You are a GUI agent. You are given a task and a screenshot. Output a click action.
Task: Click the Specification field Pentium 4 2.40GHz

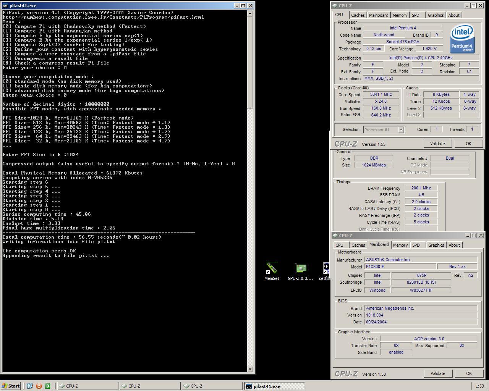421,58
